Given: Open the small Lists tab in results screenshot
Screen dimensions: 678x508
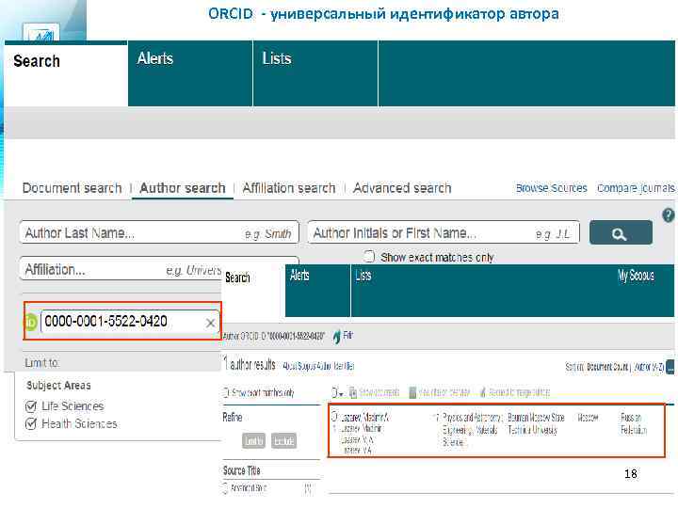Looking at the screenshot, I should click(363, 275).
